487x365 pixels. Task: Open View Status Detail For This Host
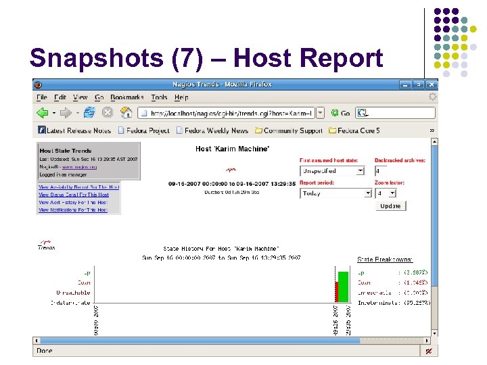point(74,195)
